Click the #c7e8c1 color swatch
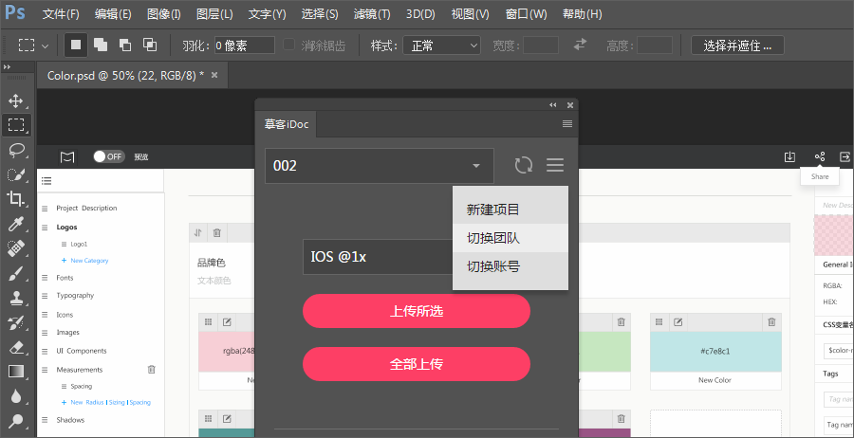 [x=715, y=352]
